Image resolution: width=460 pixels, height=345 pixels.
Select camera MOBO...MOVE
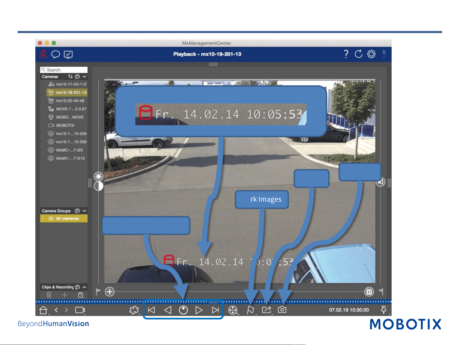(67, 117)
